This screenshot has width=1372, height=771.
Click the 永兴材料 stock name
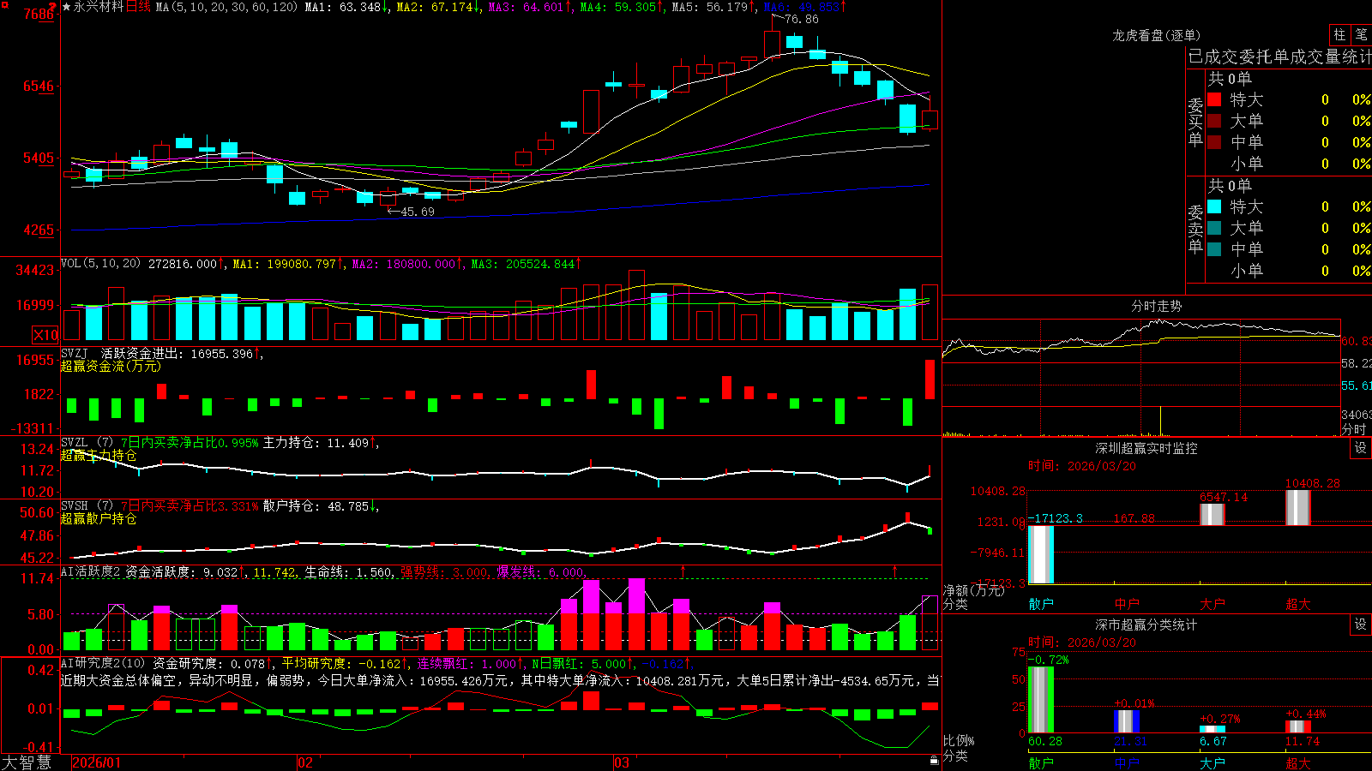pyautogui.click(x=99, y=7)
